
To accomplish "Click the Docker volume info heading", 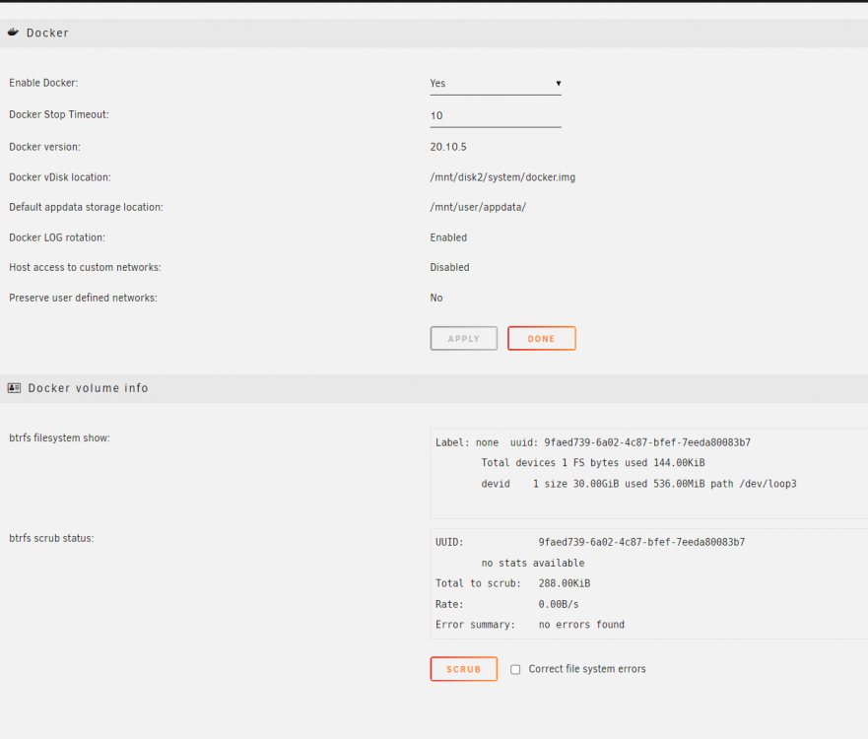I will [x=88, y=388].
